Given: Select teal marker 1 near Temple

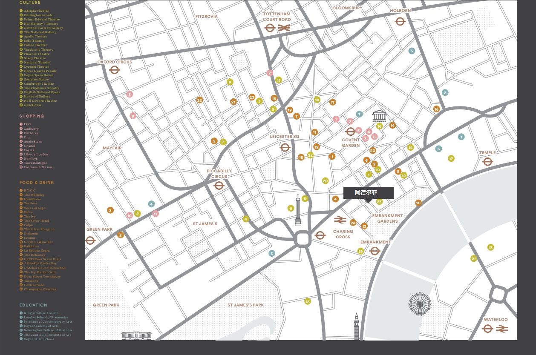Looking at the screenshot, I should 461,137.
